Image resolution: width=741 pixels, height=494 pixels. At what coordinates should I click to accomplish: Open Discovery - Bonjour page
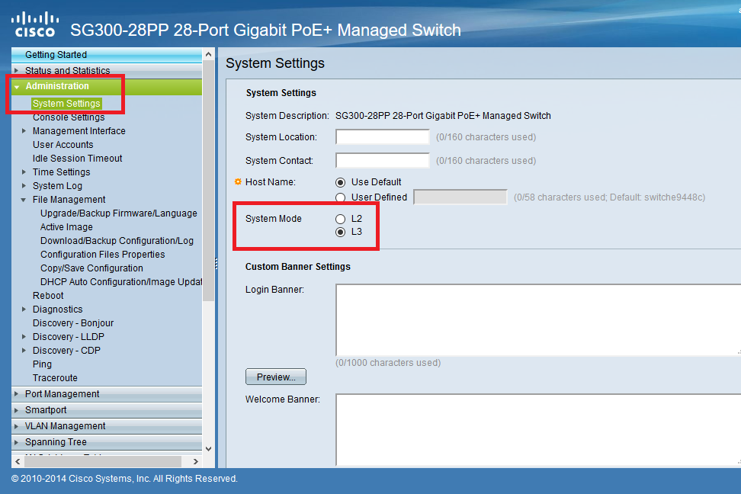pyautogui.click(x=73, y=323)
